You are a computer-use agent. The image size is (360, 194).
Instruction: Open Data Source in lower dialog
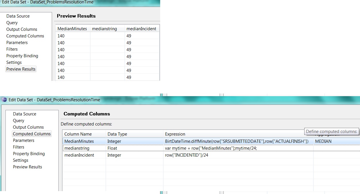(24, 114)
